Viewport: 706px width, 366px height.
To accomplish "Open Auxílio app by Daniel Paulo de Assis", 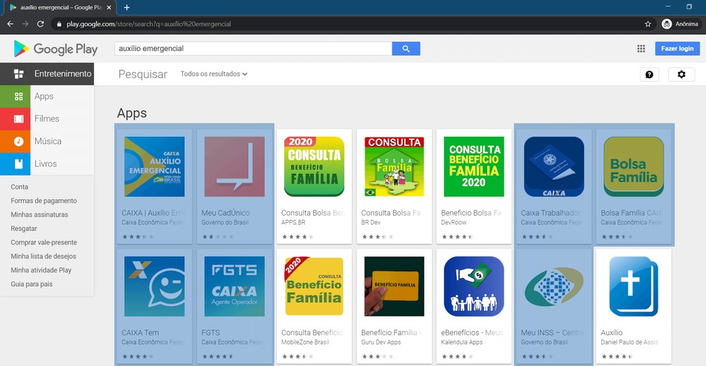I will tap(634, 286).
